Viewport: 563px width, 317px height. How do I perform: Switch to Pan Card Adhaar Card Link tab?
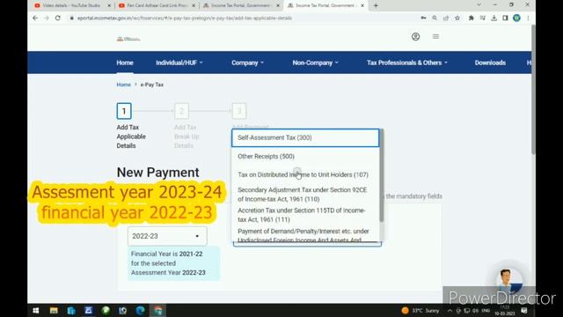pyautogui.click(x=157, y=5)
